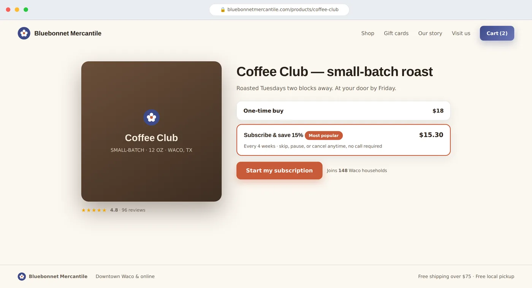Viewport: 532px width, 288px height.
Task: Click the green window maximize button
Action: pos(26,9)
